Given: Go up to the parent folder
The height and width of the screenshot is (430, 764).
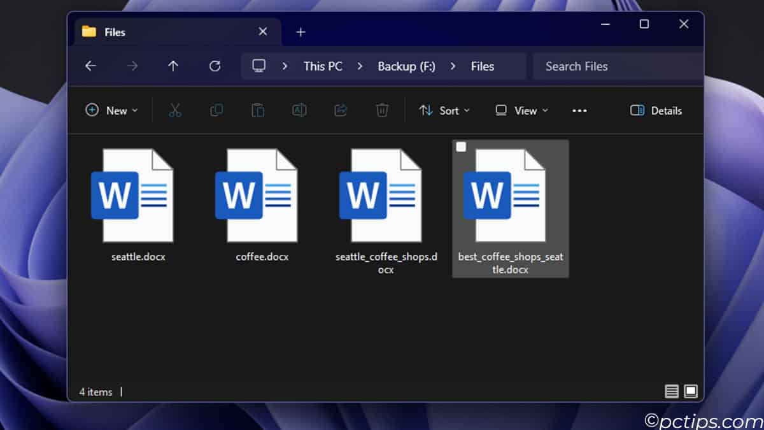Looking at the screenshot, I should point(173,66).
